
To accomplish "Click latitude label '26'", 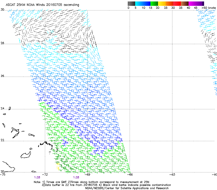I will click(x=2, y=76).
